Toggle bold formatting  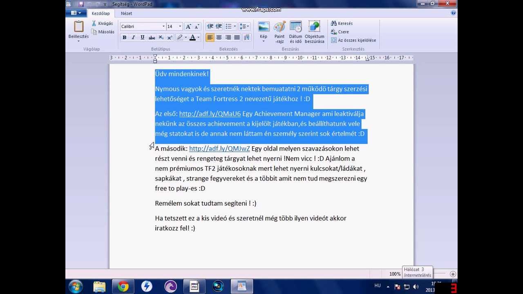(125, 38)
